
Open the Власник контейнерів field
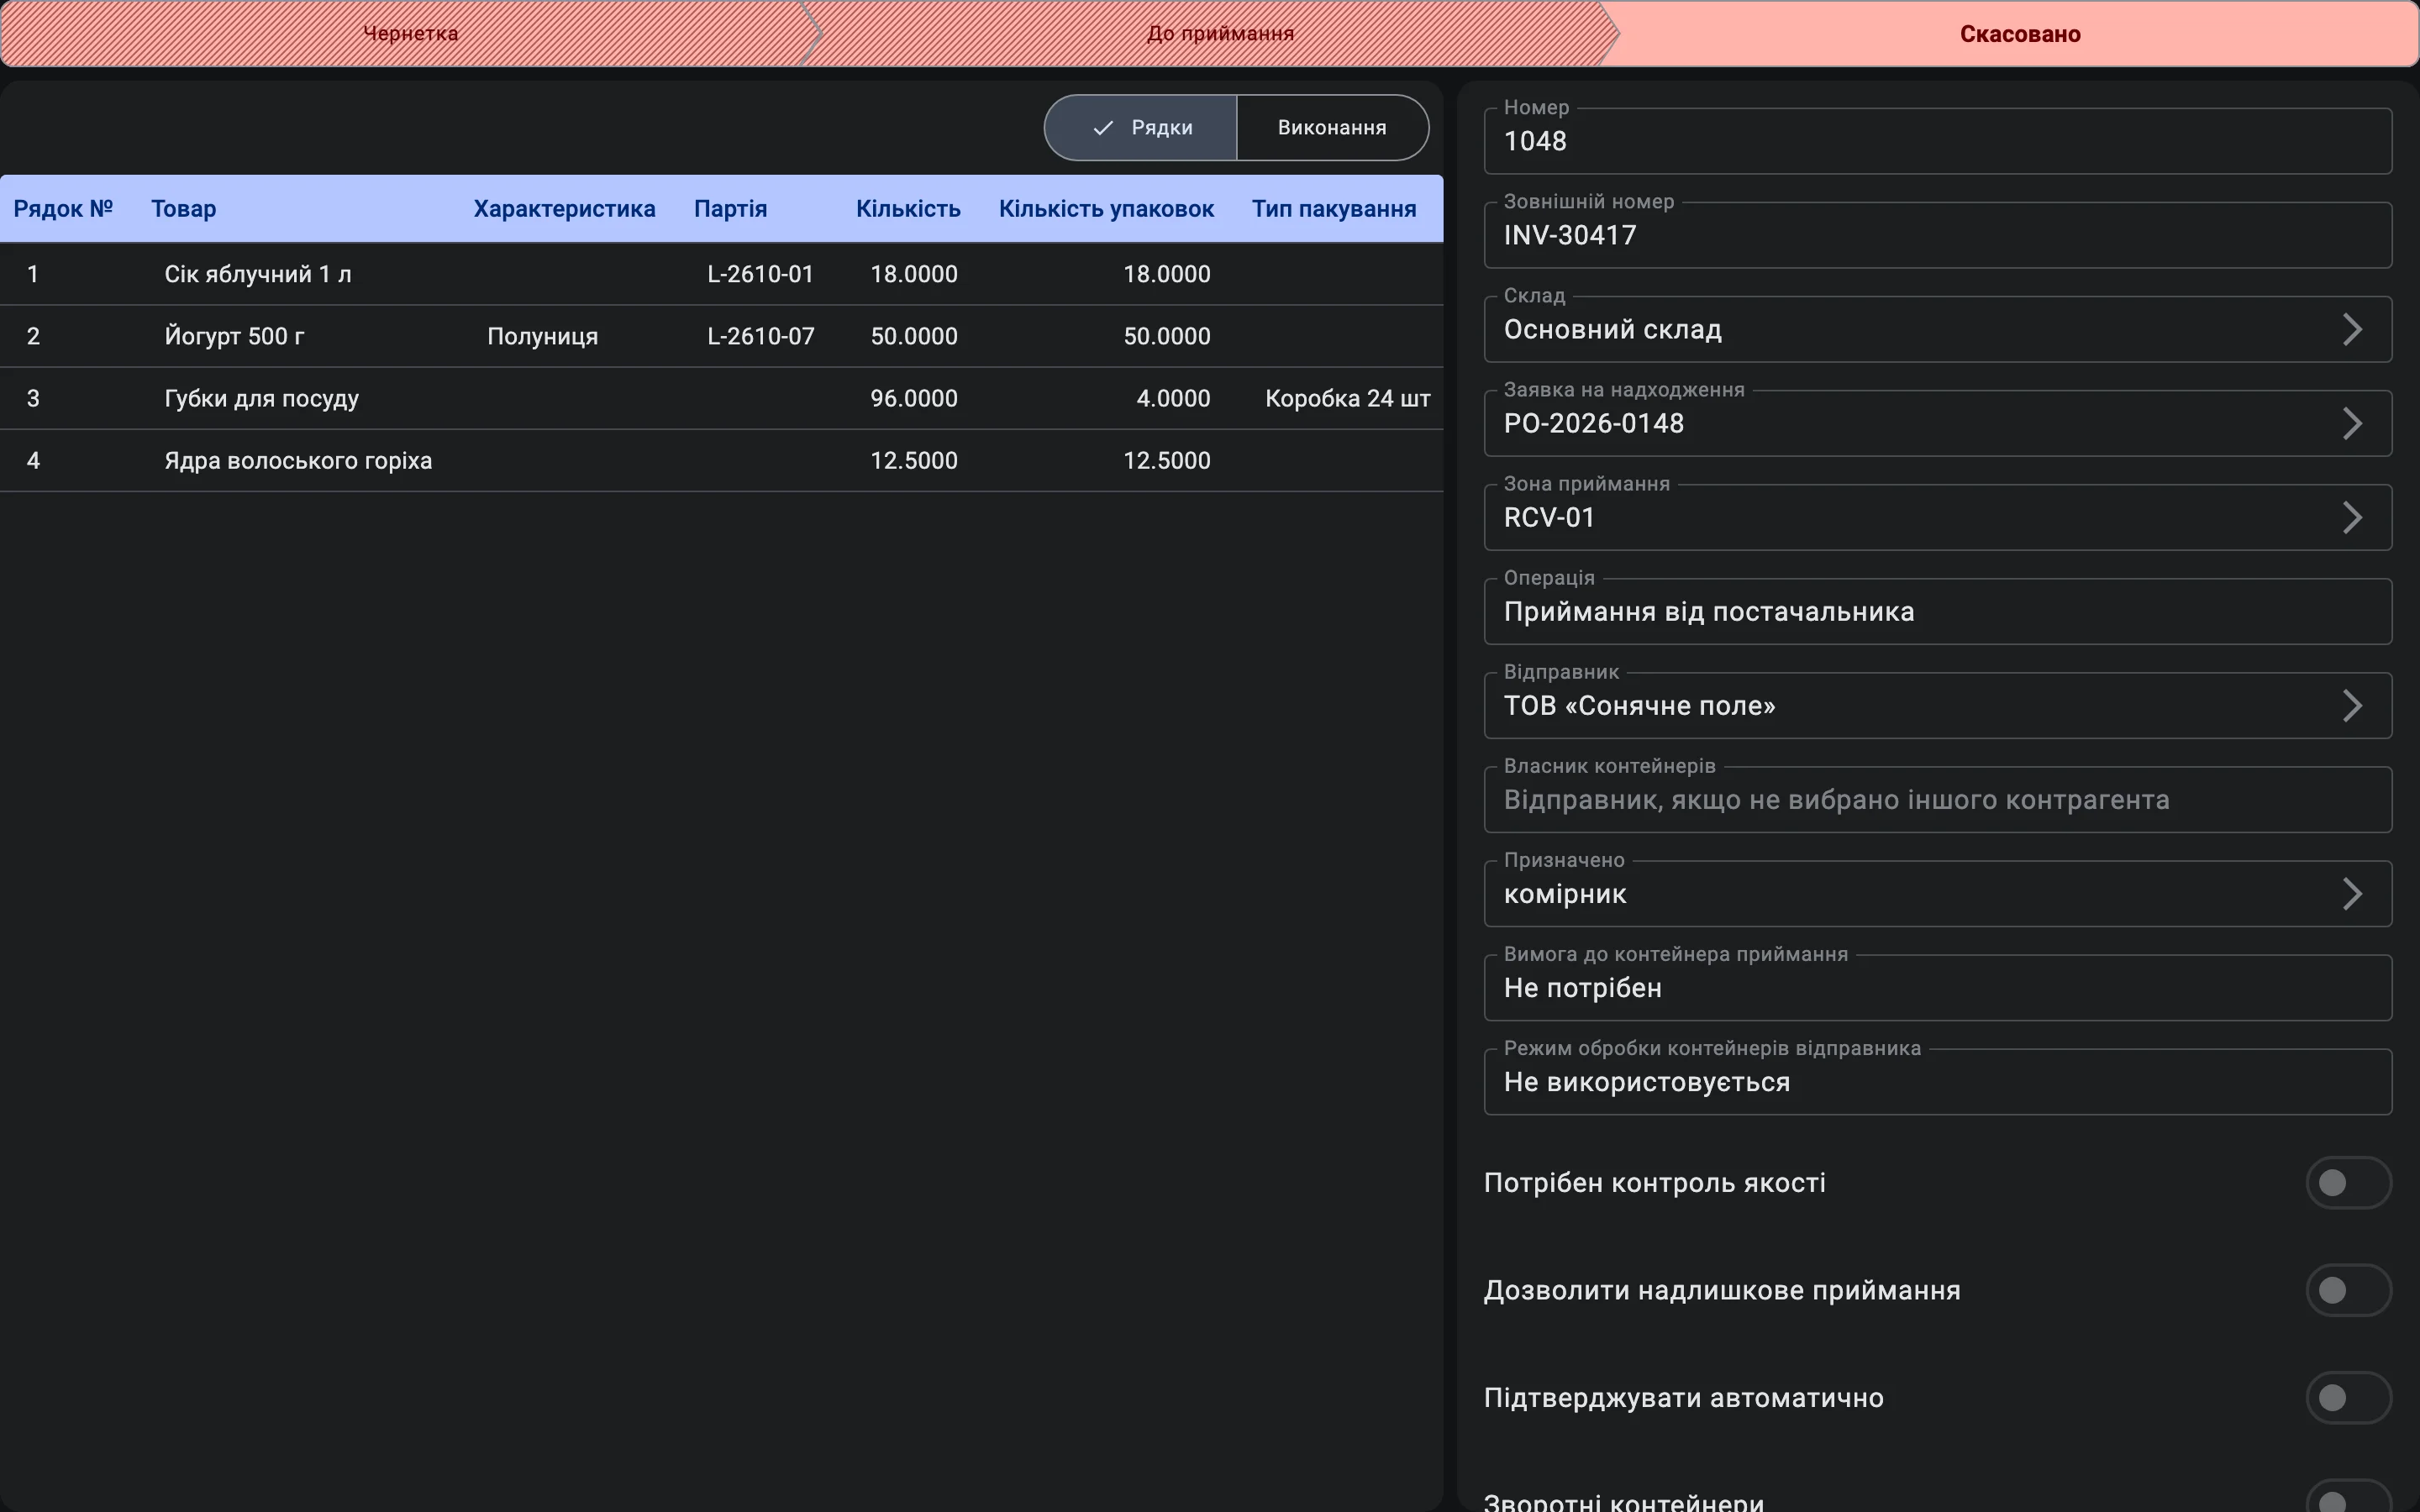click(1938, 799)
